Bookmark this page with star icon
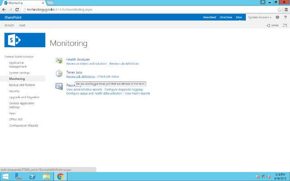 (x=280, y=10)
